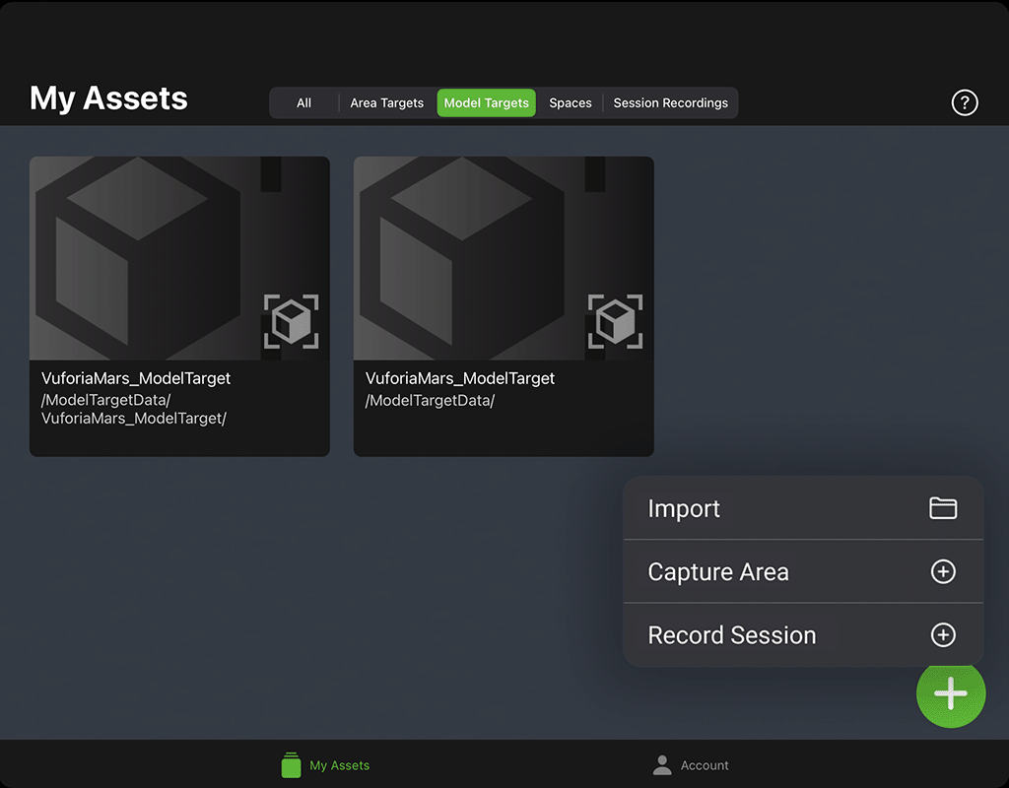The width and height of the screenshot is (1009, 788).
Task: Click the My Assets stack icon
Action: pos(291,764)
